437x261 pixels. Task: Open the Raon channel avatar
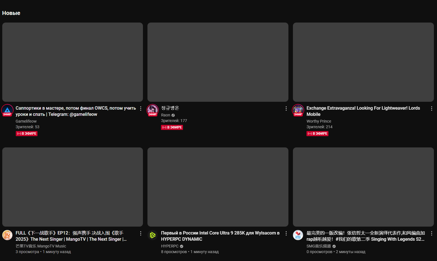tap(153, 110)
